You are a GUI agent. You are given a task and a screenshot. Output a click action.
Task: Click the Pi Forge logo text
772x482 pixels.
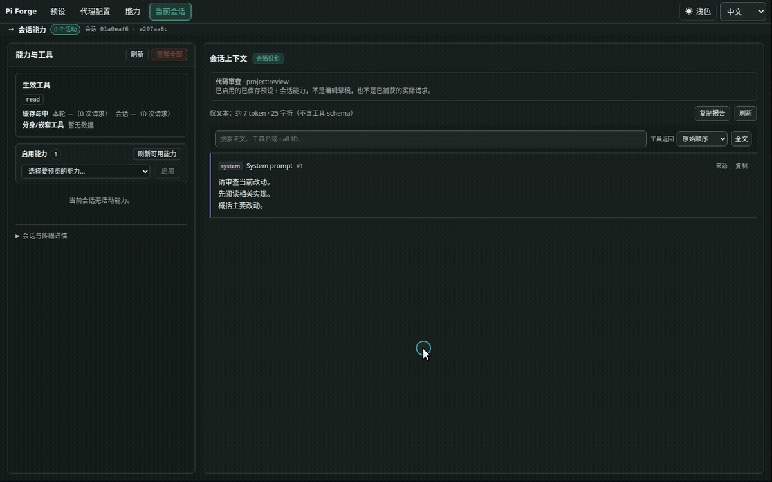coord(21,12)
